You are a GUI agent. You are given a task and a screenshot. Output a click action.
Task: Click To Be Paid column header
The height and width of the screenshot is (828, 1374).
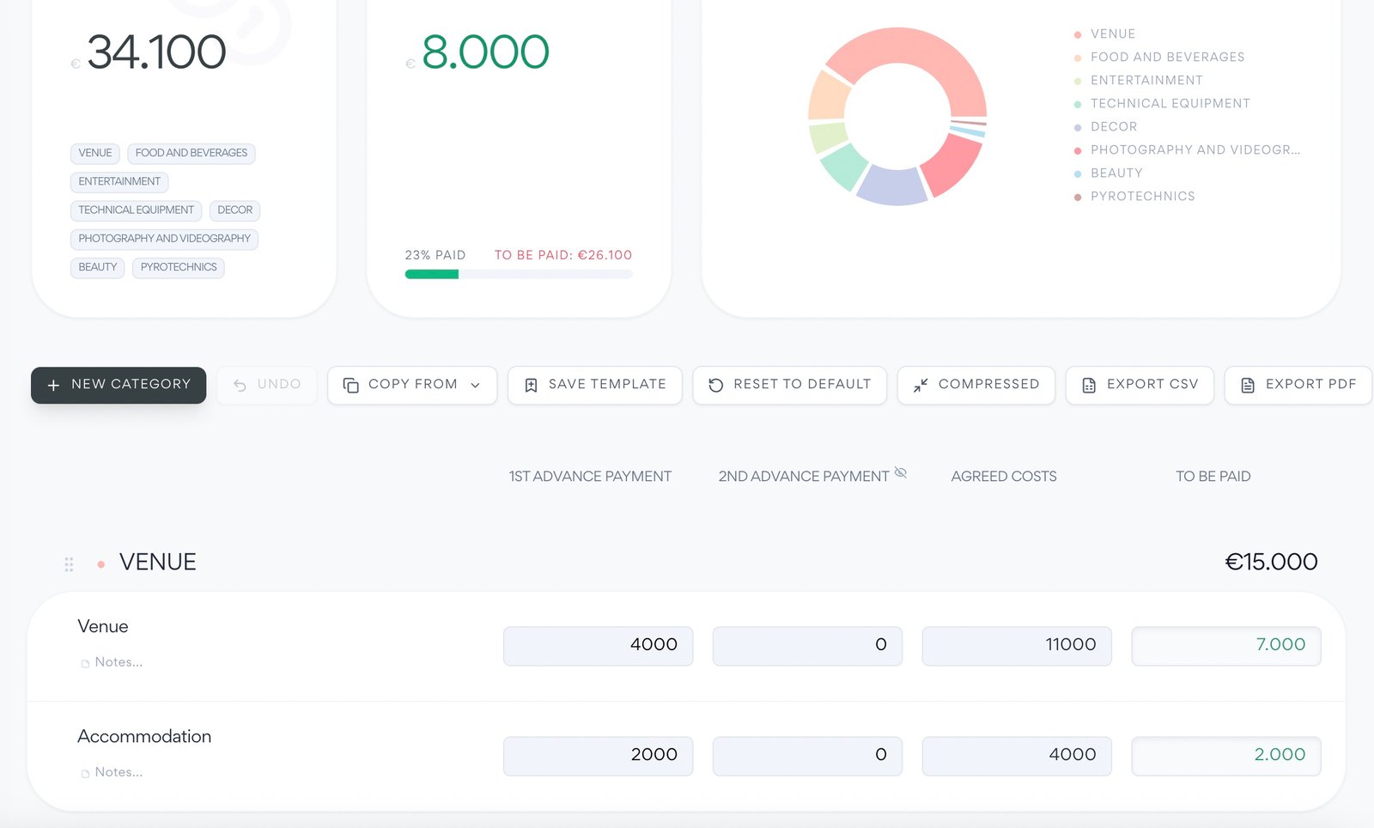1213,477
